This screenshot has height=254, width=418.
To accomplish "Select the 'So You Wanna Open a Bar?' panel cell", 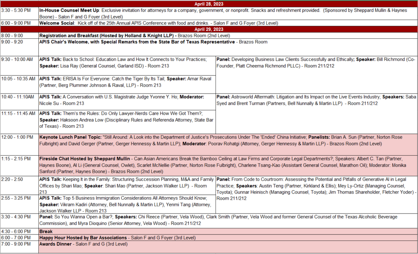I will coord(228,221).
